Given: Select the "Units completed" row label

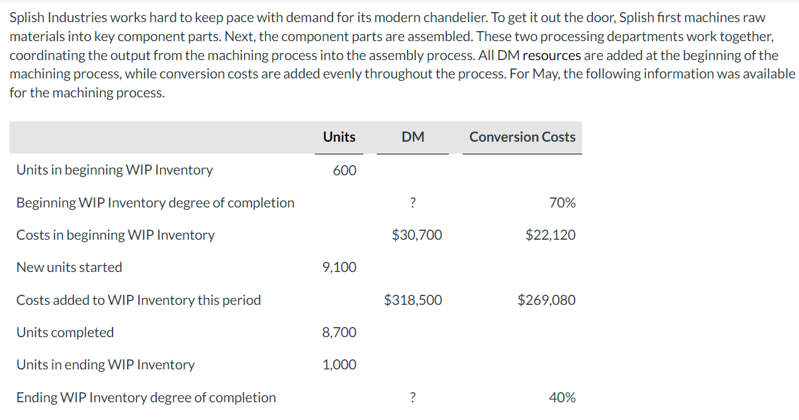Looking at the screenshot, I should [65, 333].
